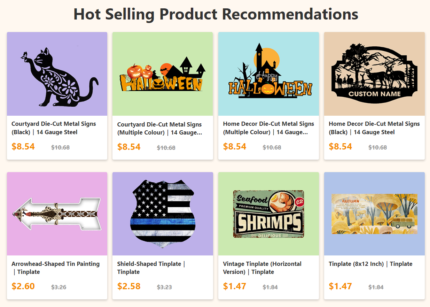Click the Hot Selling Product Recommendations heading
Image resolution: width=430 pixels, height=307 pixels.
(x=215, y=14)
